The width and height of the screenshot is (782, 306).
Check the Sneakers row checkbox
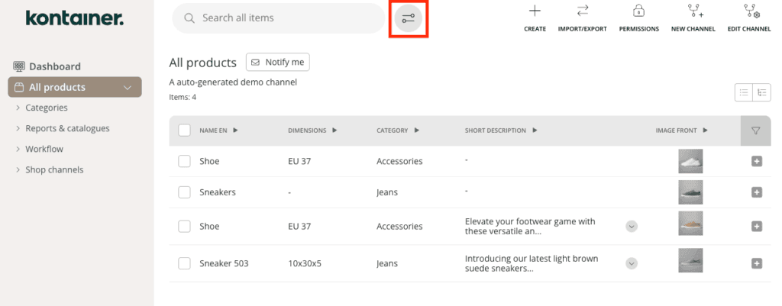[x=184, y=192]
